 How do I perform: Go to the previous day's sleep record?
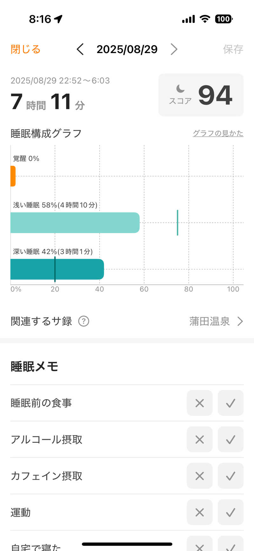tap(80, 49)
